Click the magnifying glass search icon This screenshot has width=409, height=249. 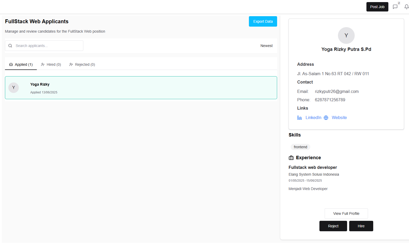coord(10,46)
